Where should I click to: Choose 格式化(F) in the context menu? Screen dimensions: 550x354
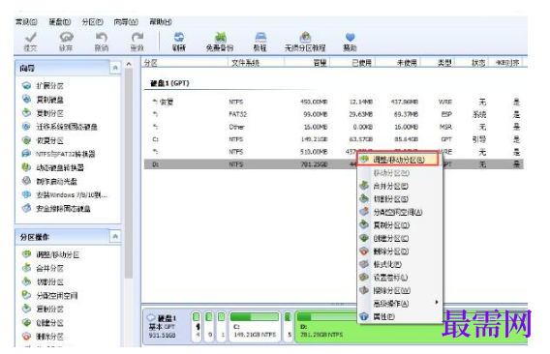400,264
